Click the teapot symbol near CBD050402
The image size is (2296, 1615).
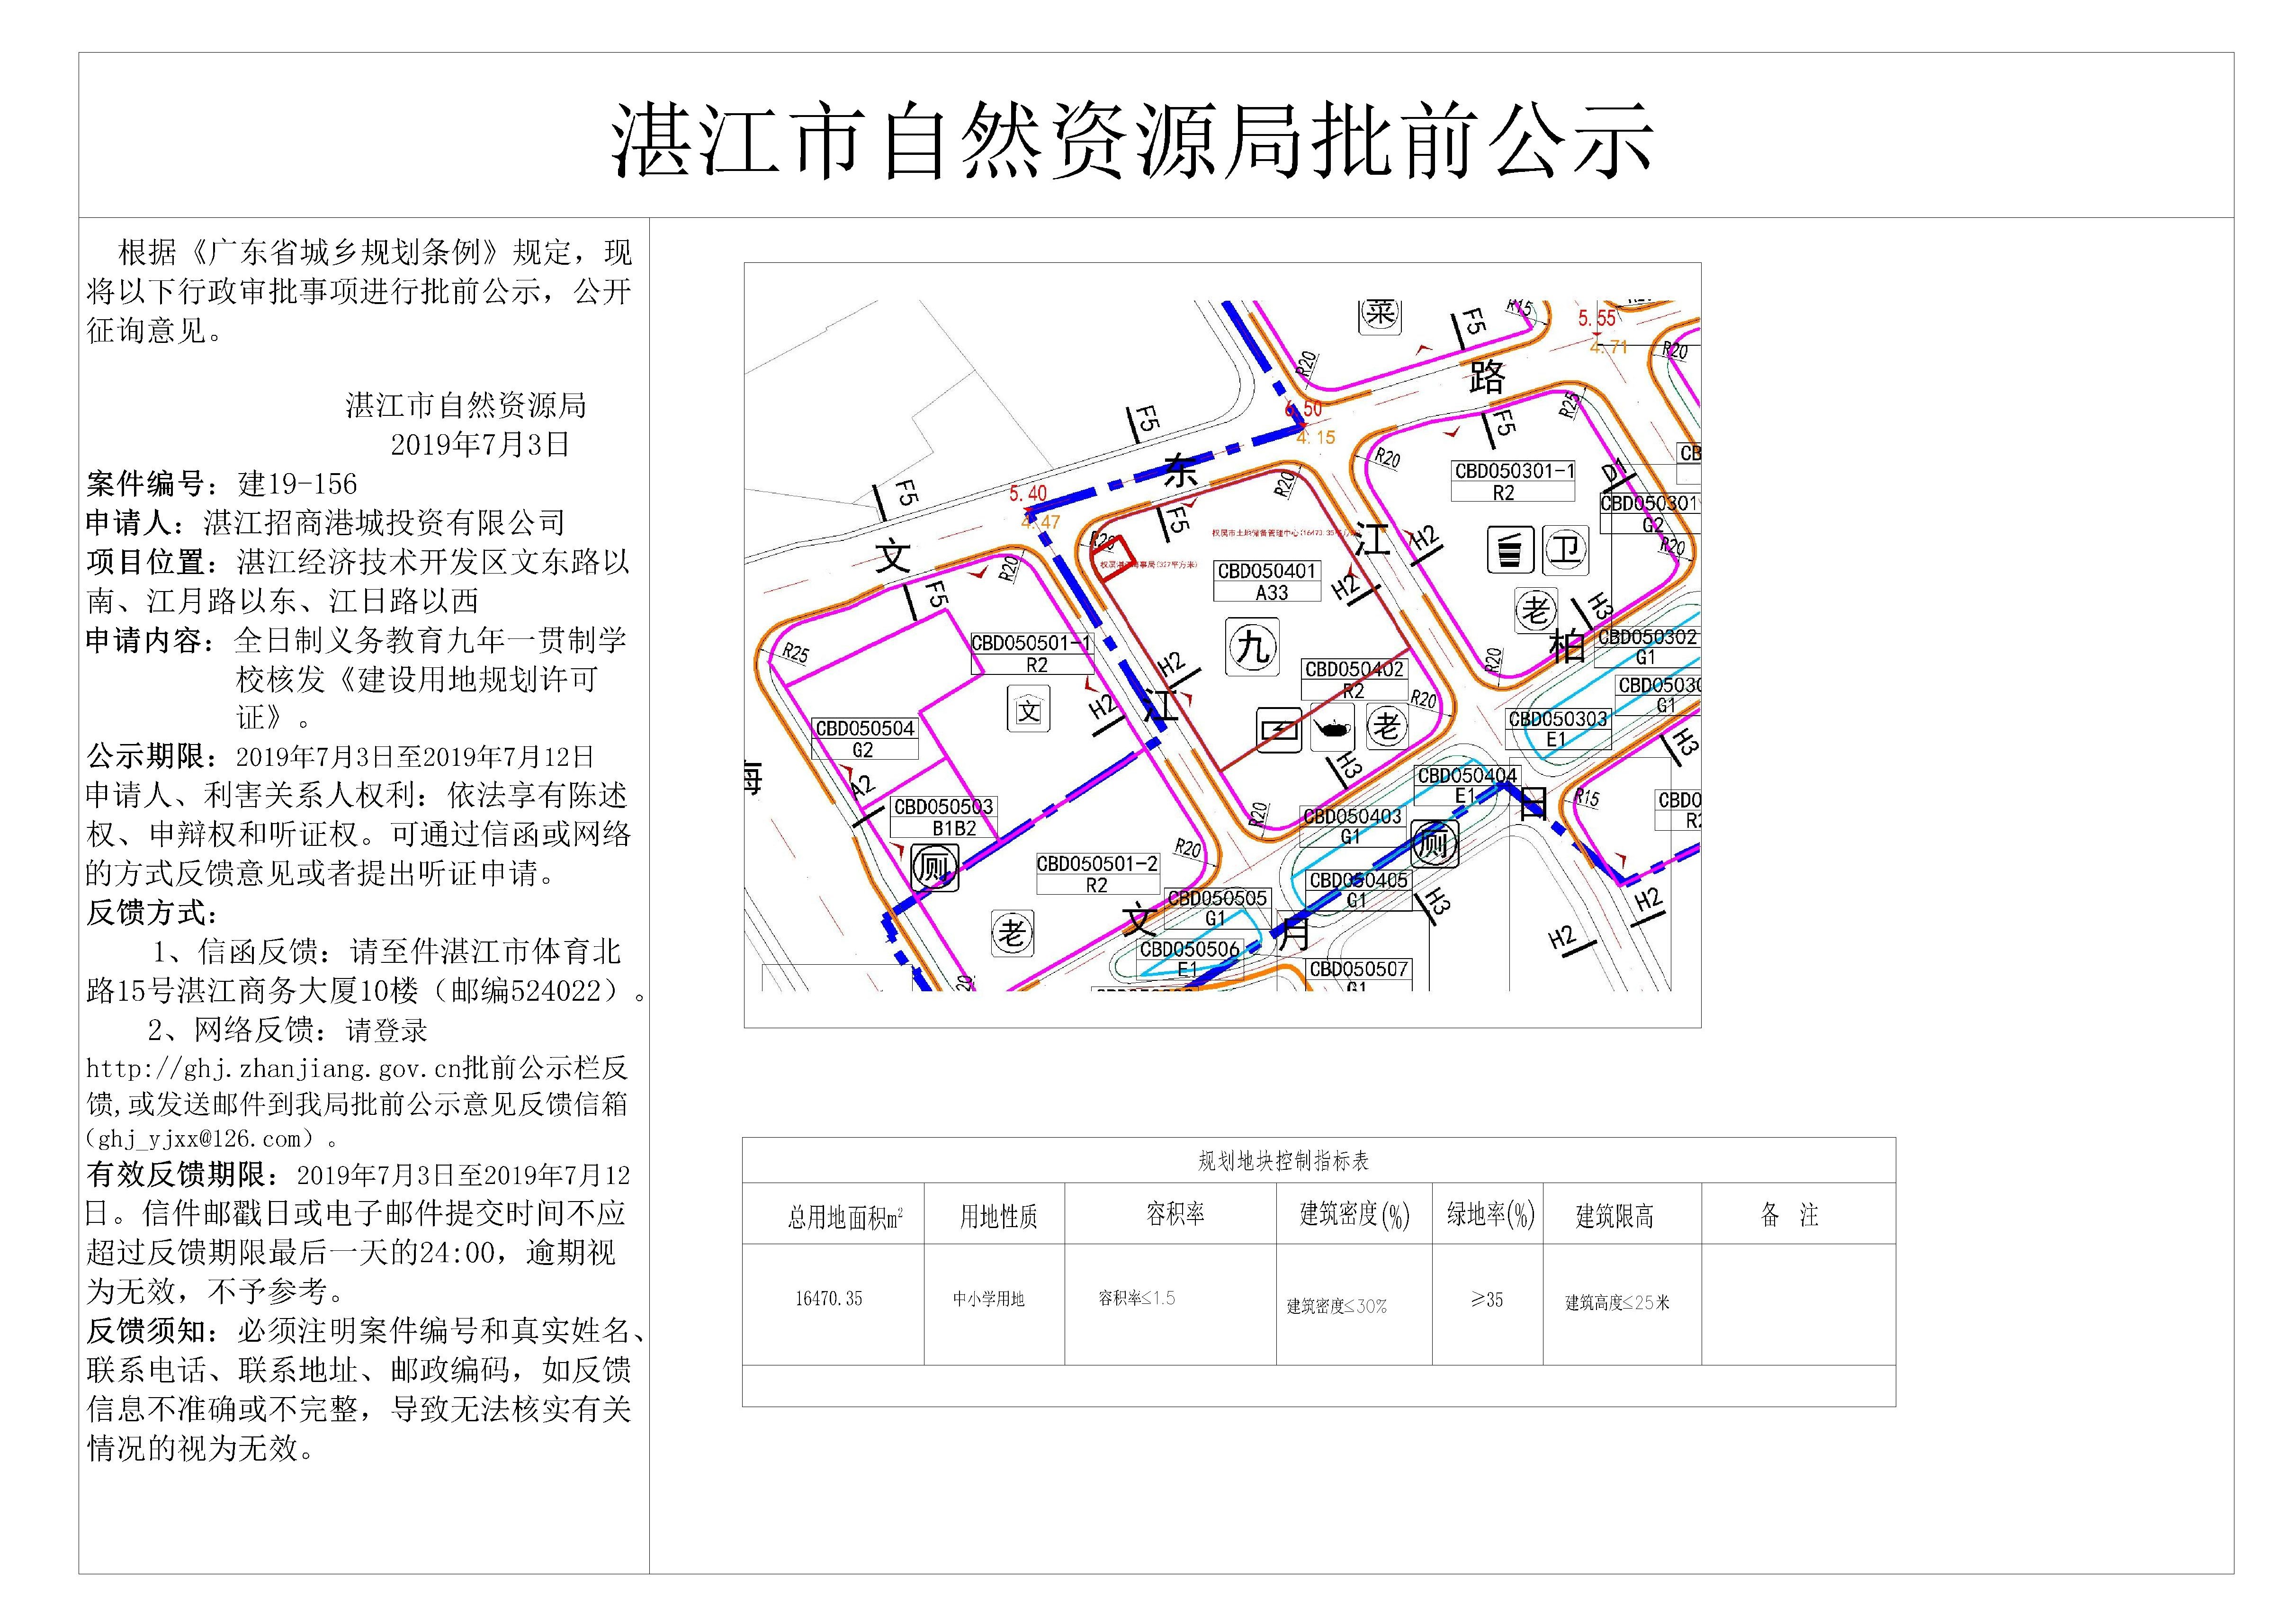pyautogui.click(x=1332, y=728)
